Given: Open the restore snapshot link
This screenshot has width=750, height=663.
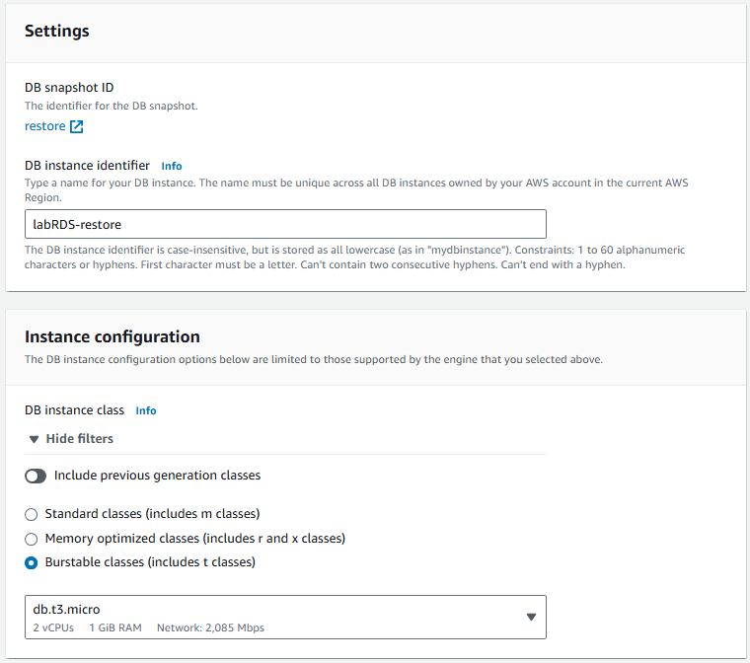Looking at the screenshot, I should click(x=44, y=126).
